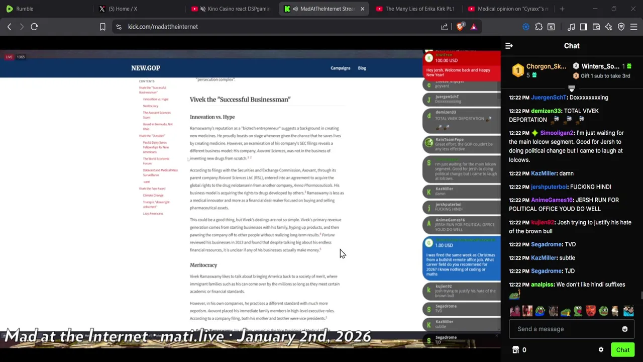Switch to The Many Lies of Erika Kirk tab

click(415, 9)
